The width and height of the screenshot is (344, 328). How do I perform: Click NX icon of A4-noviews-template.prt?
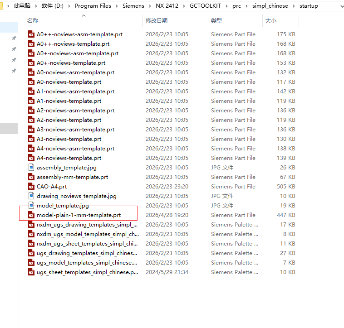[31, 158]
